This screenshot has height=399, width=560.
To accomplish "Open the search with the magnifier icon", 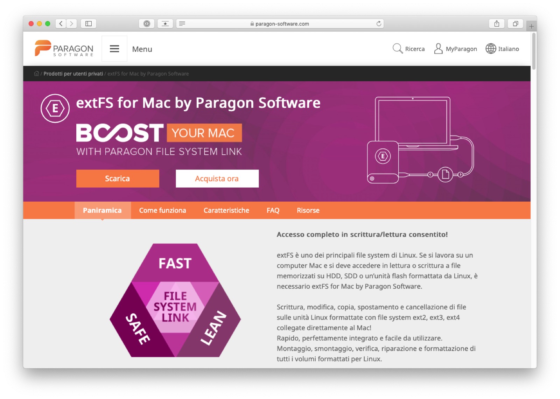I will [x=397, y=49].
